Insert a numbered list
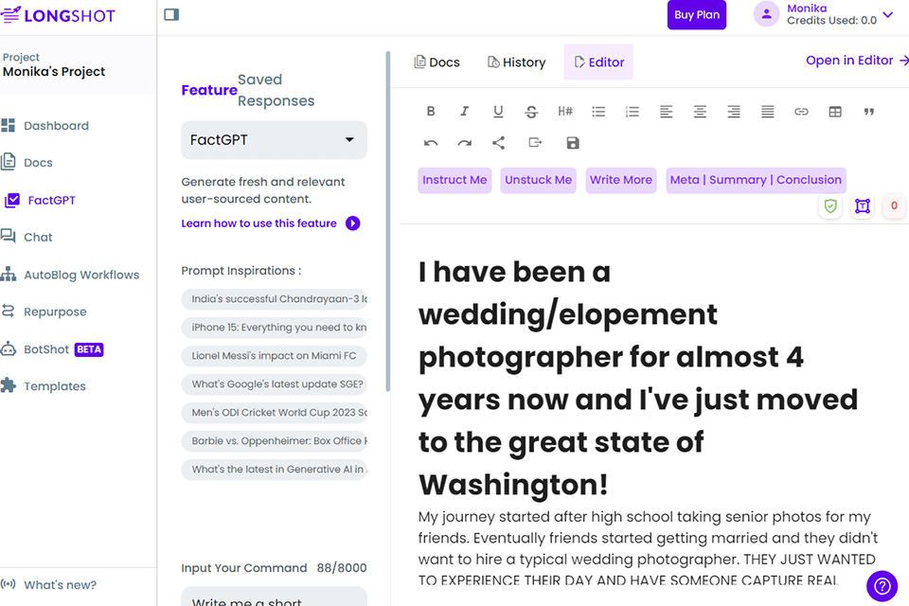The width and height of the screenshot is (909, 606). point(633,112)
